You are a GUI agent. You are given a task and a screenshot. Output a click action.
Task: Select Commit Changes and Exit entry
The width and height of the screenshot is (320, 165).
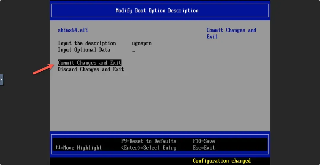(x=89, y=63)
